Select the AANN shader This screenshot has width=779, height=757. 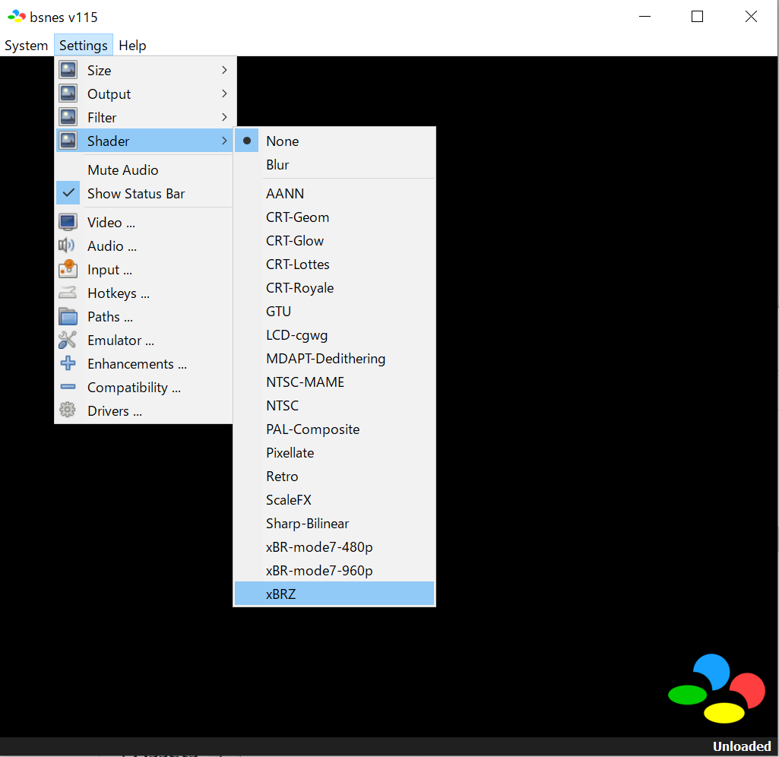(334, 193)
